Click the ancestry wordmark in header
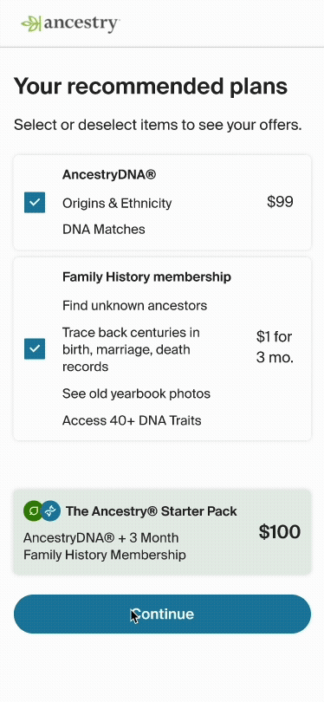Image resolution: width=324 pixels, height=702 pixels. tap(82, 23)
